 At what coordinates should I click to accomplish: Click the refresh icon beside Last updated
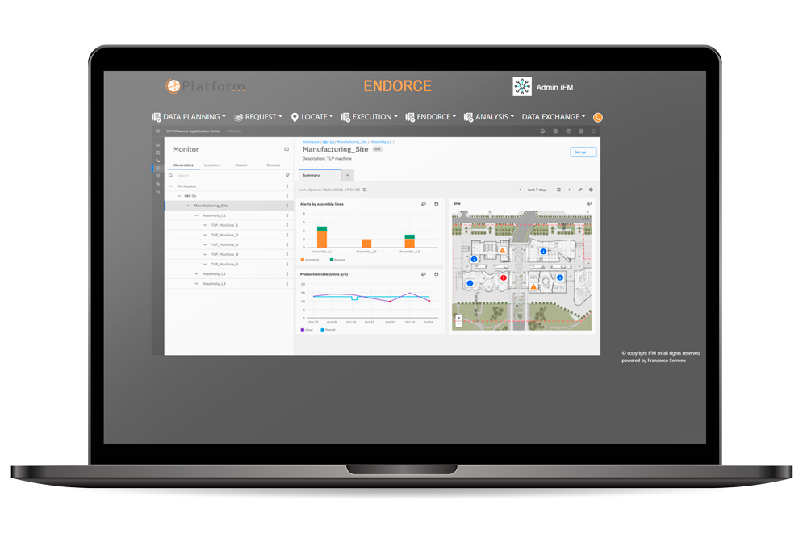365,190
